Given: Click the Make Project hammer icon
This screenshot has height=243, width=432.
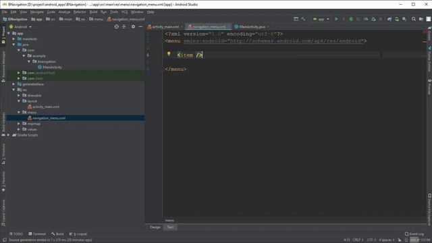Looking at the screenshot, I should point(303,19).
